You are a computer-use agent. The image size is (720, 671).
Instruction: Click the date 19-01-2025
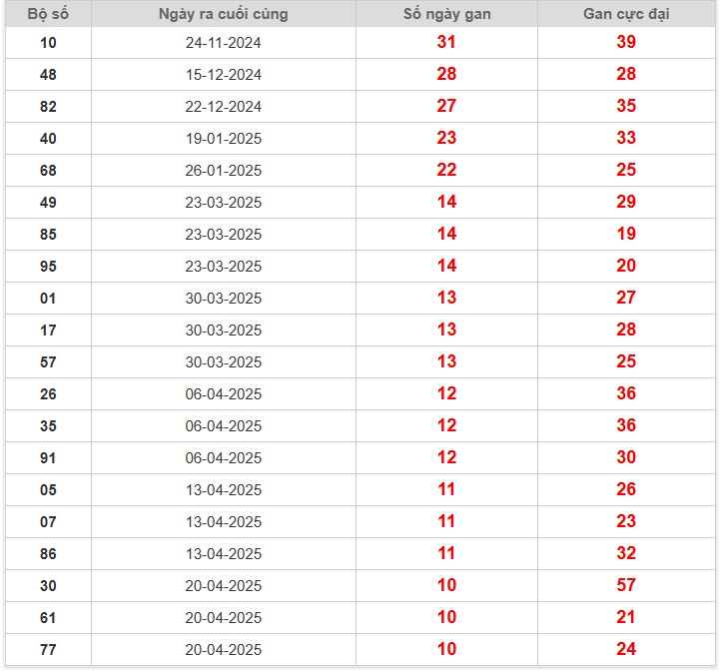(x=224, y=139)
